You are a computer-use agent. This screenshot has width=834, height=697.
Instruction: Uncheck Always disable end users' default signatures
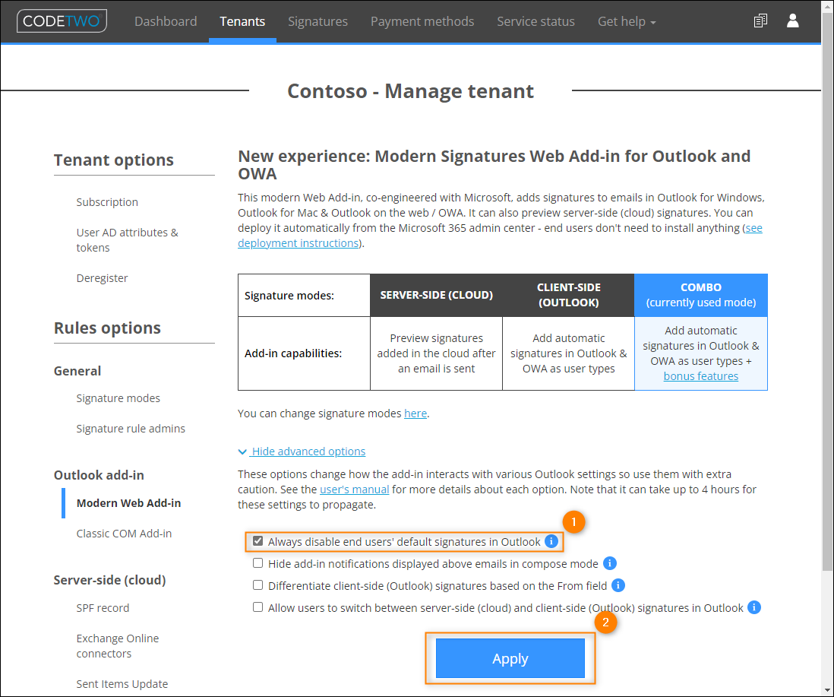258,541
